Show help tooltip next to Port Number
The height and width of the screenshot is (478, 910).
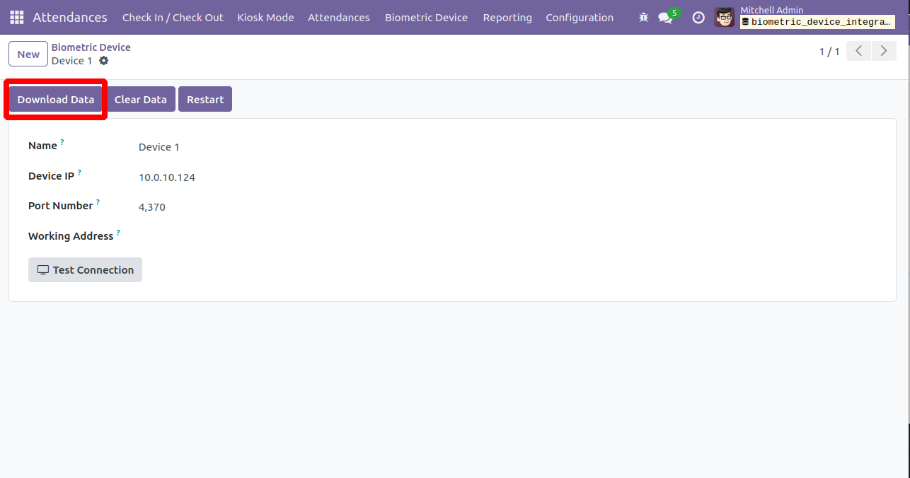(98, 203)
